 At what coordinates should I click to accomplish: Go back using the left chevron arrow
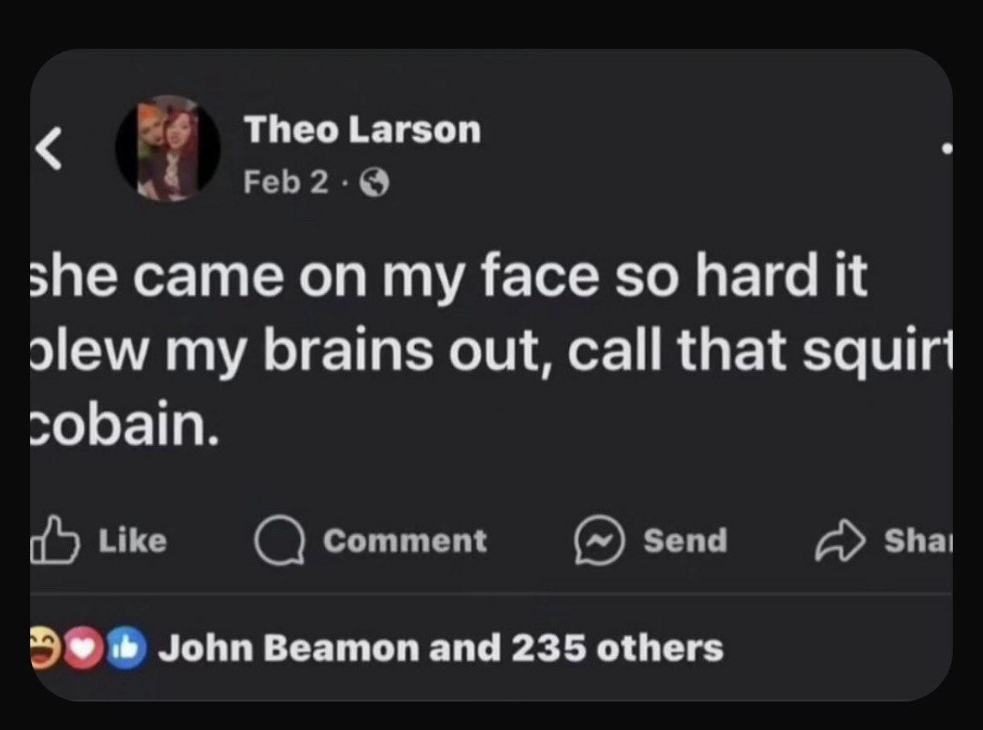(49, 149)
